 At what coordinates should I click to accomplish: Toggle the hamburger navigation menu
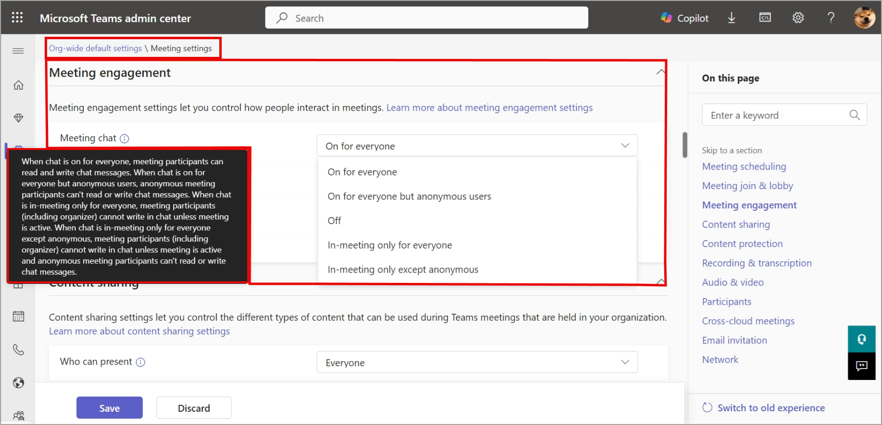(x=18, y=51)
